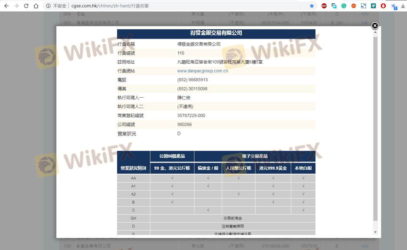The height and width of the screenshot is (250, 407).
Task: Click the 行員名稱 field label
Action: pyautogui.click(x=126, y=44)
